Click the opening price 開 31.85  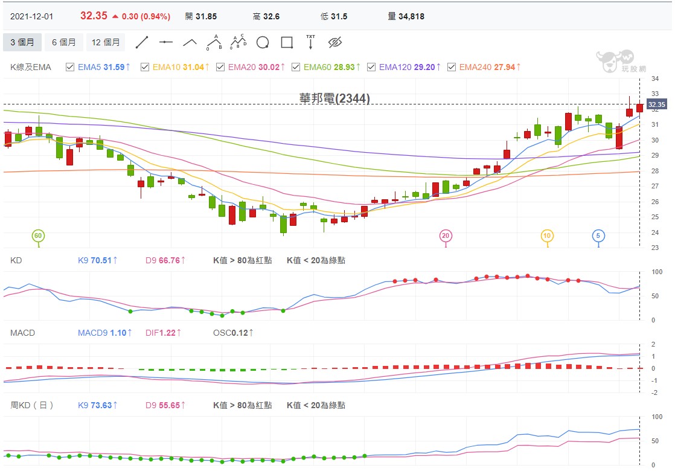[201, 16]
